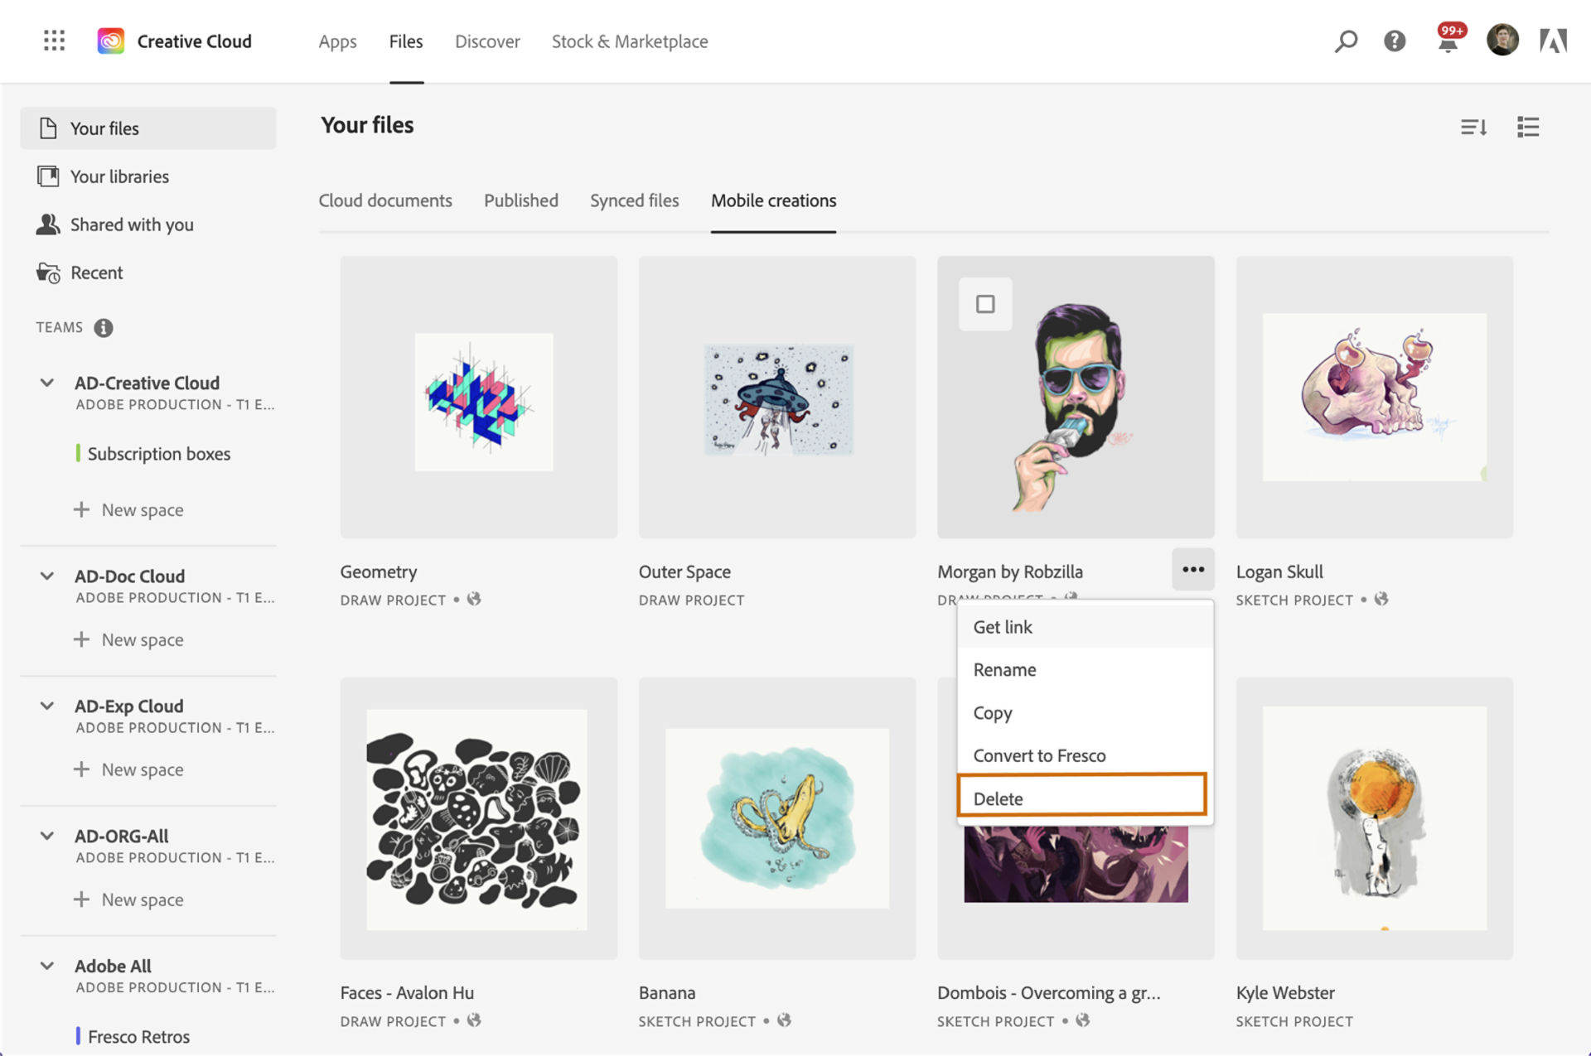Select Morgan by Robzilla checkbox
This screenshot has height=1056, width=1591.
[x=985, y=304]
